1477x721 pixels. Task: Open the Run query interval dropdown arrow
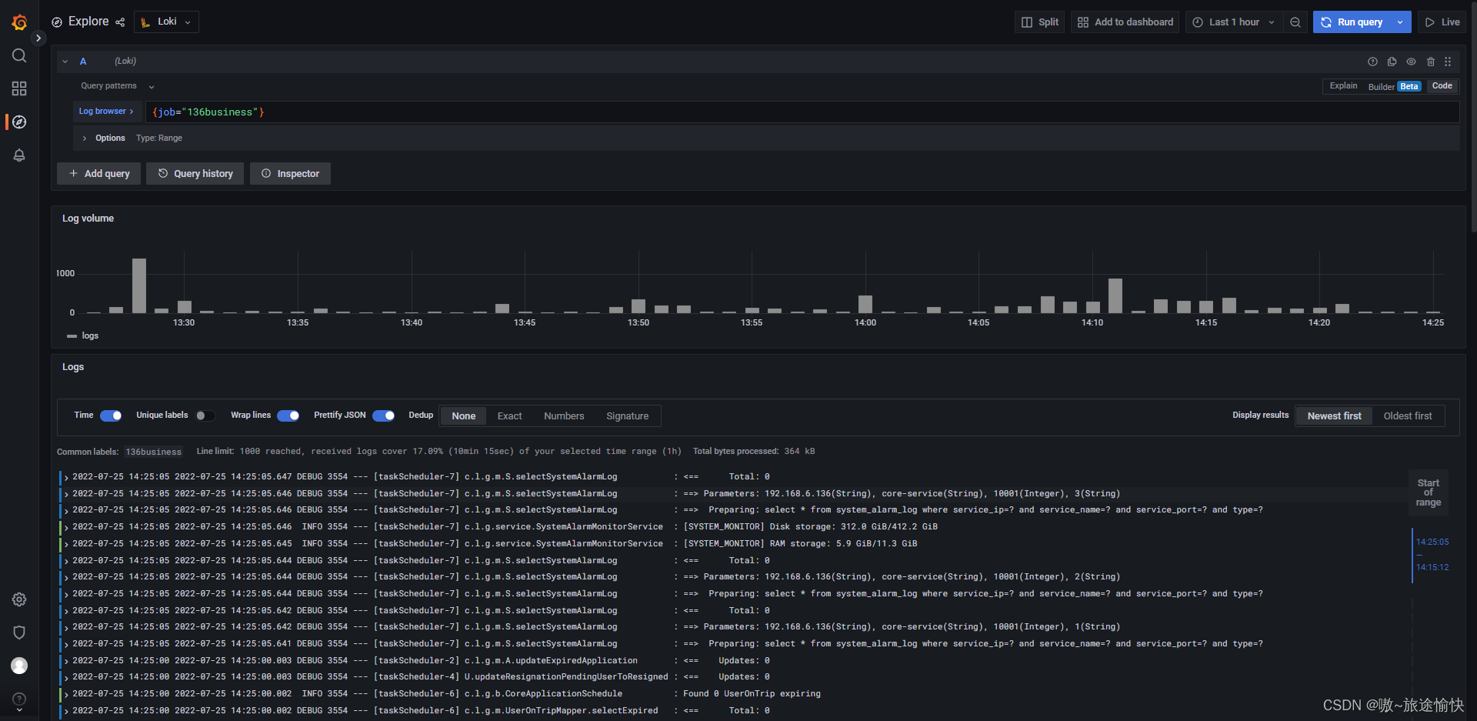(1400, 22)
